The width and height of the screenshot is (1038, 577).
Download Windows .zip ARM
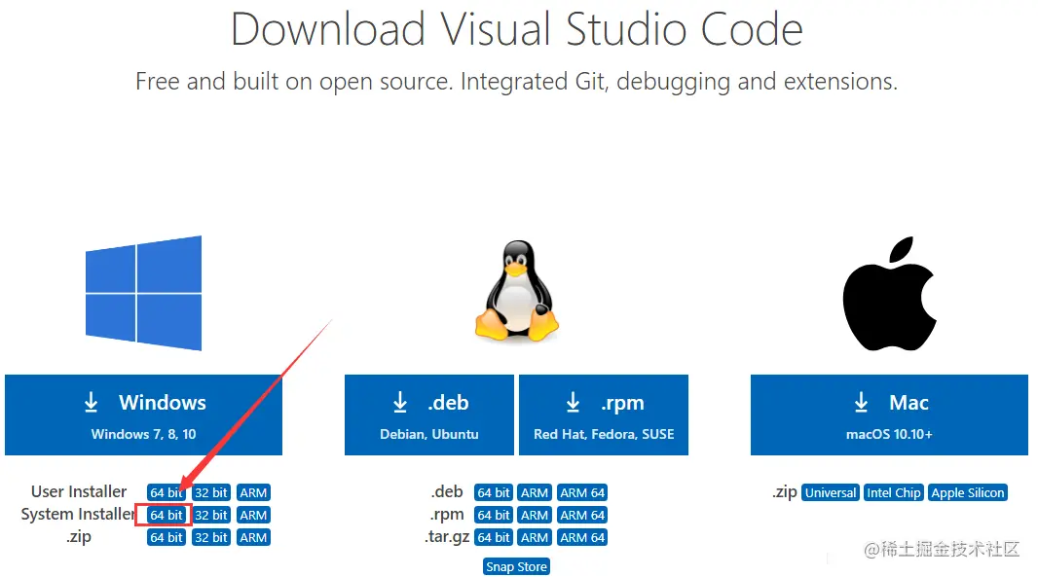point(253,537)
